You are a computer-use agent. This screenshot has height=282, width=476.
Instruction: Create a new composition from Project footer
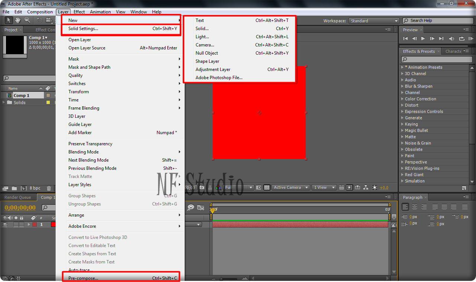24,188
